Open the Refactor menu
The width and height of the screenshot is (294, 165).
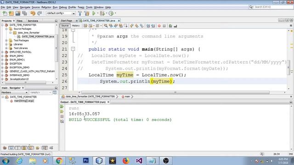(46, 7)
